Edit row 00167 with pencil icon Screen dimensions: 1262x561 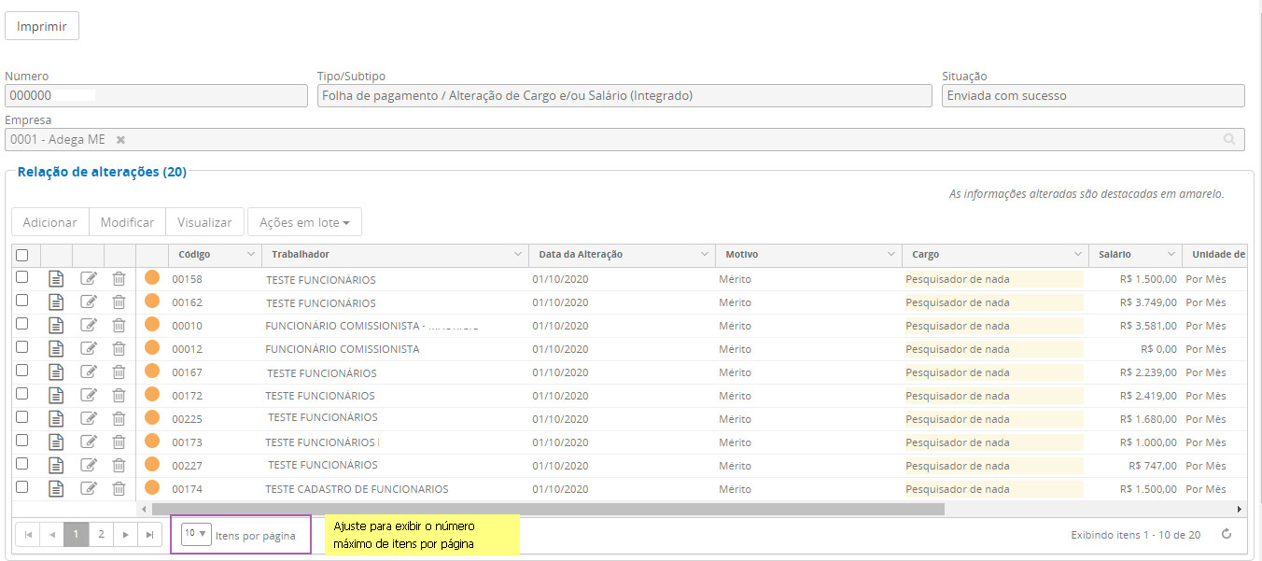[89, 371]
